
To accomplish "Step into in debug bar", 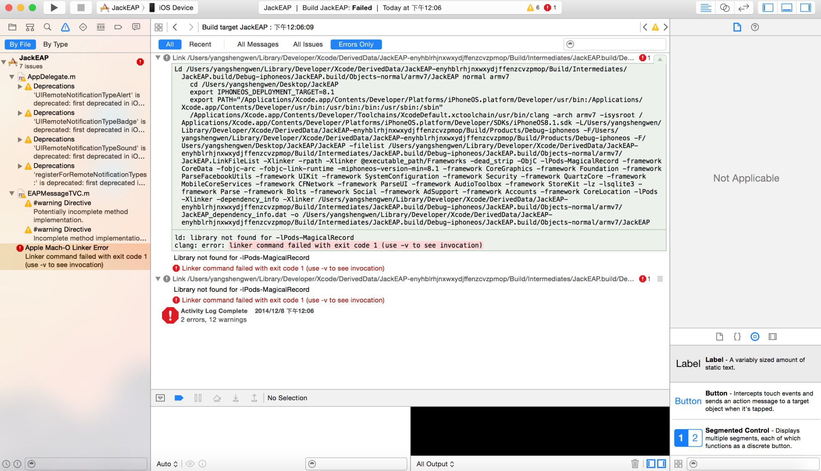I will 236,398.
